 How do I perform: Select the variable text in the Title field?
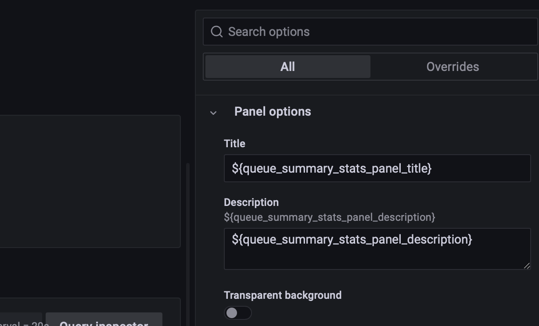click(x=331, y=168)
